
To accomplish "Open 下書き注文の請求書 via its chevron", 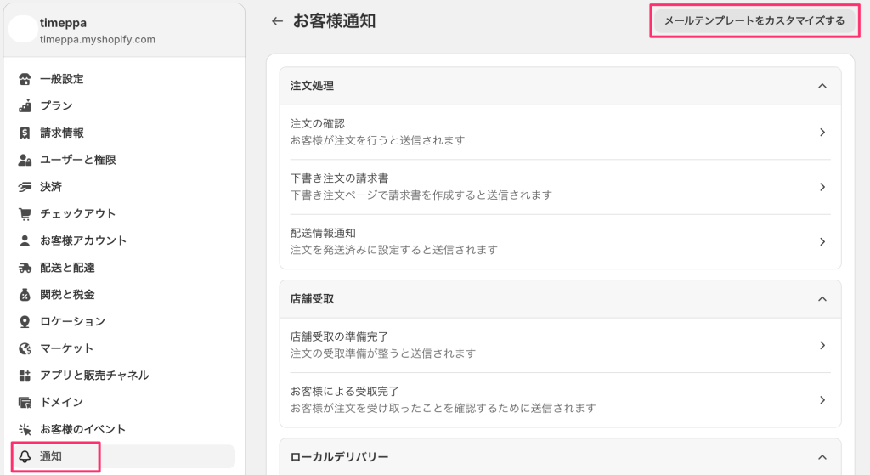I will point(822,187).
